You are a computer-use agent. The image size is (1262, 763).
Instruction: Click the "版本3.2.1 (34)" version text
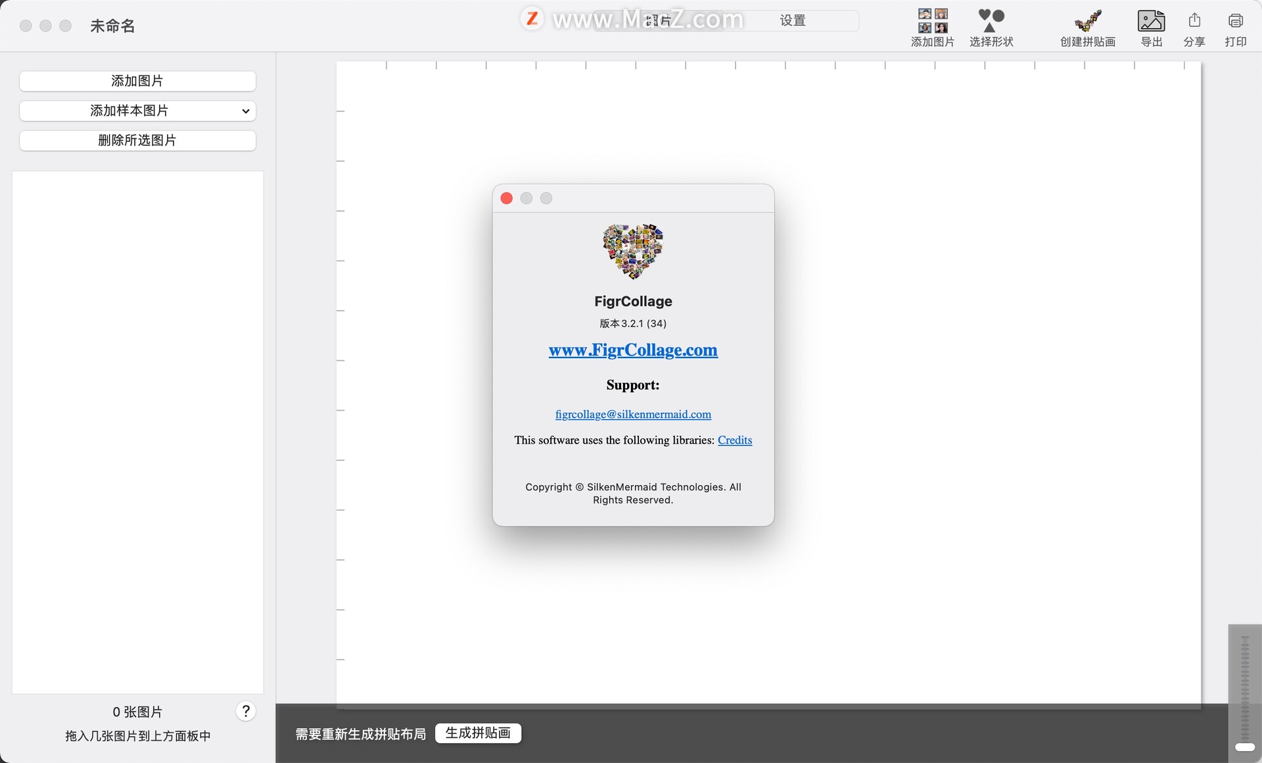click(x=633, y=323)
